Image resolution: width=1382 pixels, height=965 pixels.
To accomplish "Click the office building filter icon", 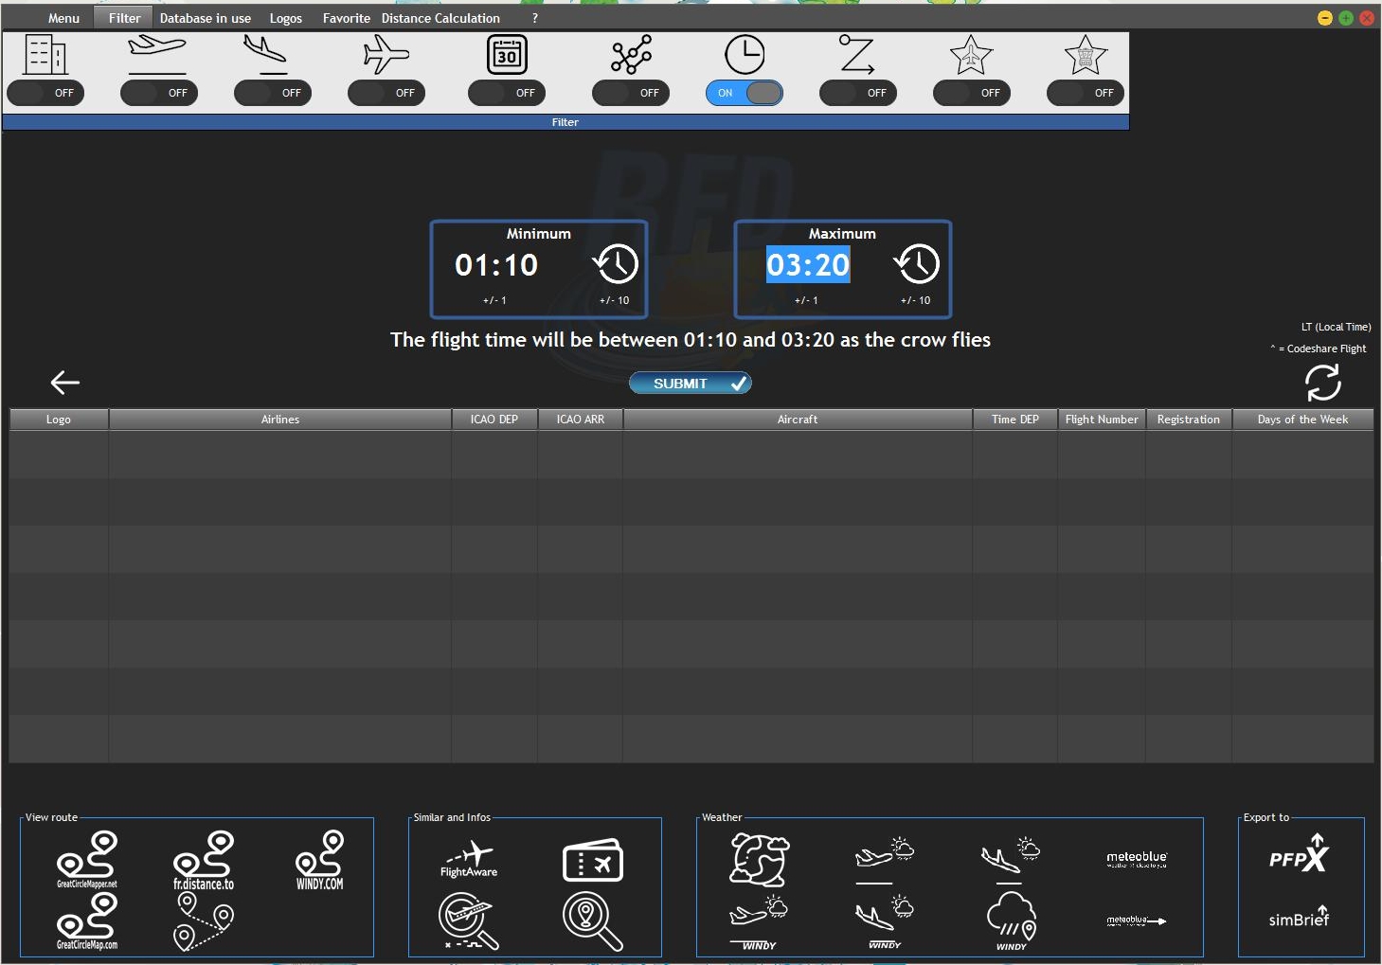I will [45, 55].
